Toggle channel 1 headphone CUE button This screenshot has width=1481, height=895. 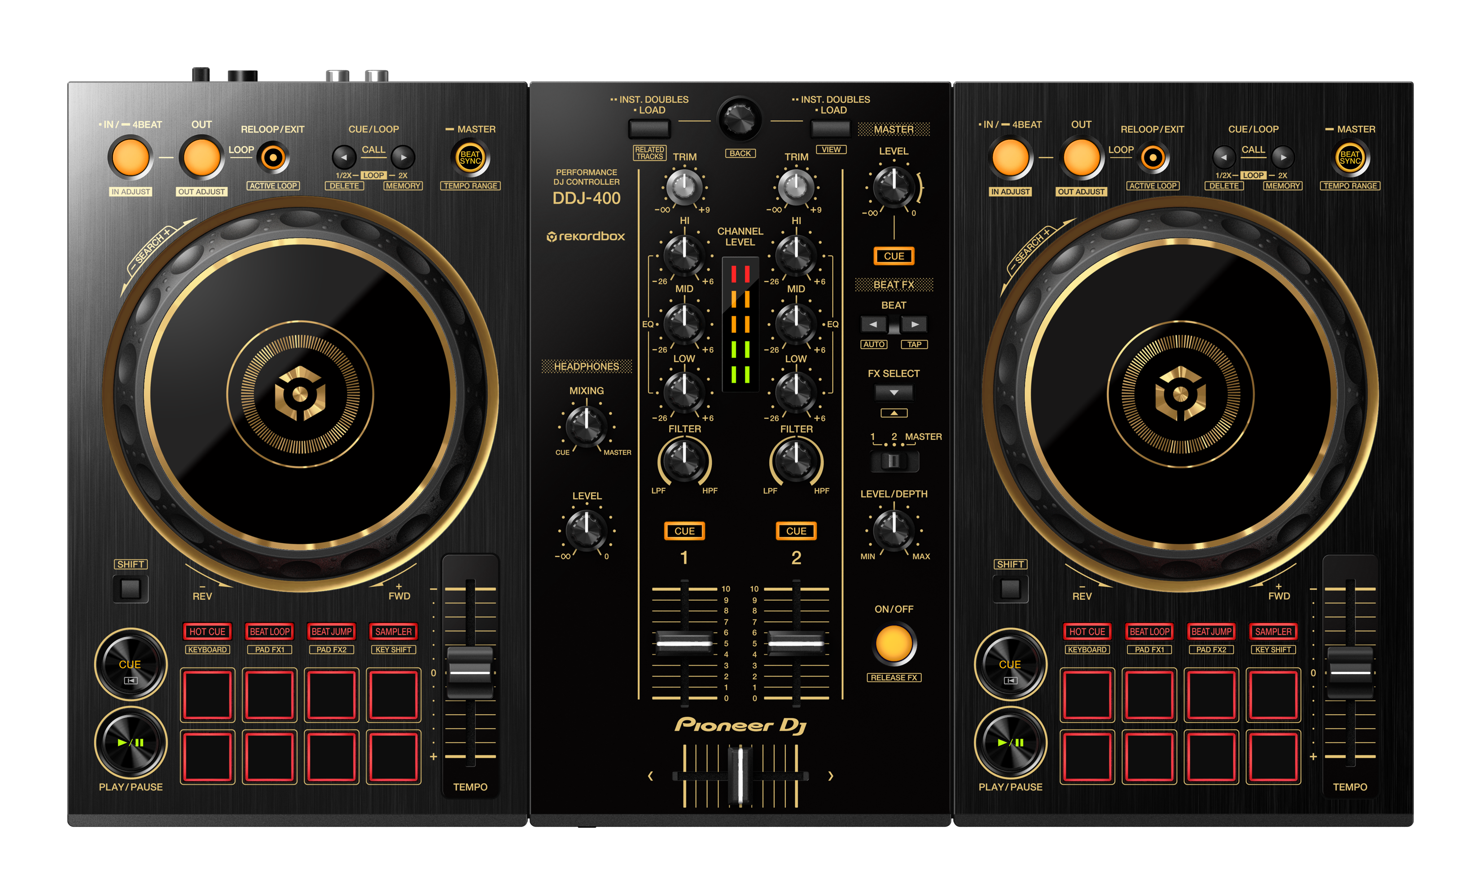684,531
